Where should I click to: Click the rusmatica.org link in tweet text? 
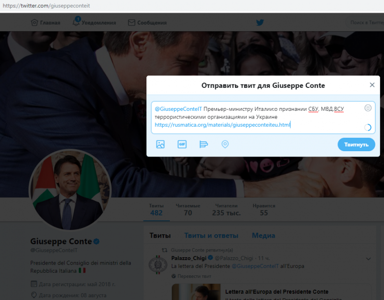click(222, 125)
